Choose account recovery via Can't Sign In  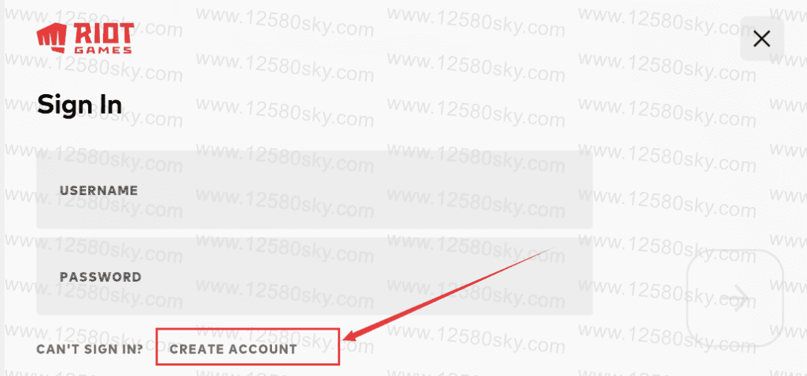pyautogui.click(x=90, y=349)
